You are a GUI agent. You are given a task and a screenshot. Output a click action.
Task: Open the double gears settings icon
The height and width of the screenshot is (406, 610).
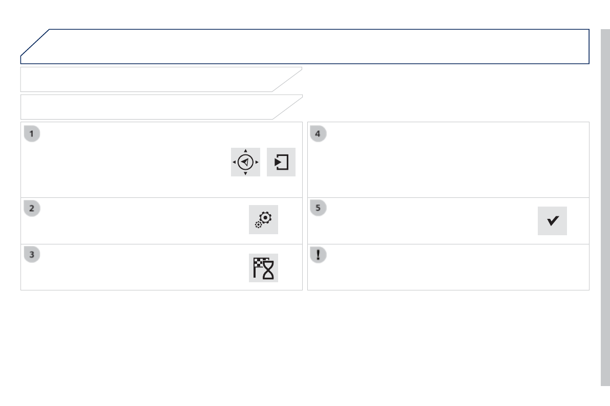pos(263,220)
